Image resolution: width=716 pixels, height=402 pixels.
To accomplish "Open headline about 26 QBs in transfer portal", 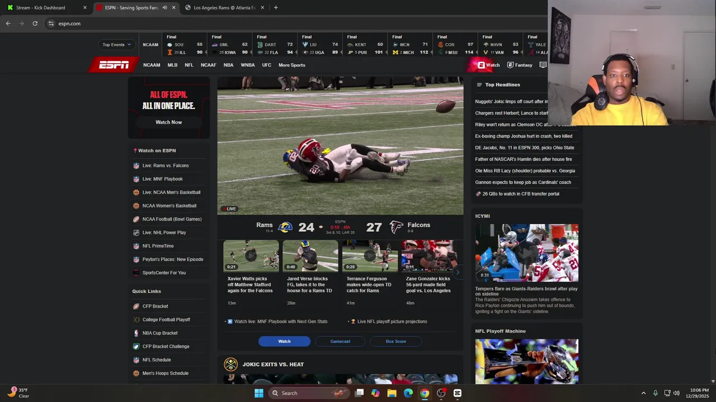I will [520, 194].
